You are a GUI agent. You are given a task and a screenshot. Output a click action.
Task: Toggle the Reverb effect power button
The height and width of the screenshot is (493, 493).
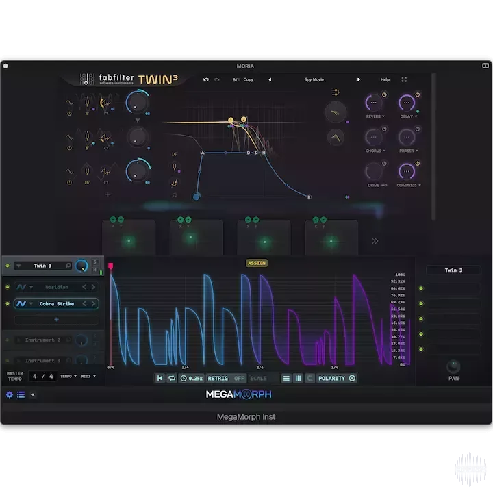pyautogui.click(x=384, y=94)
